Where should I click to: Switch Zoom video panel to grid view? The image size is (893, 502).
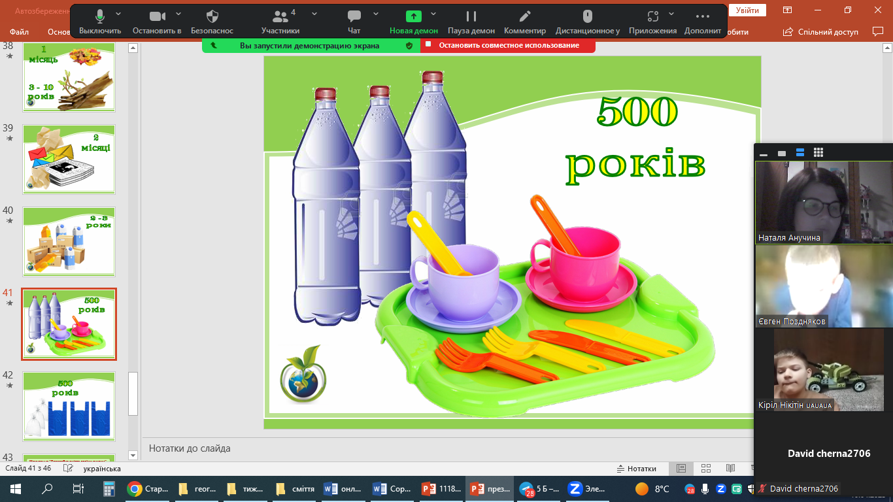click(x=818, y=153)
